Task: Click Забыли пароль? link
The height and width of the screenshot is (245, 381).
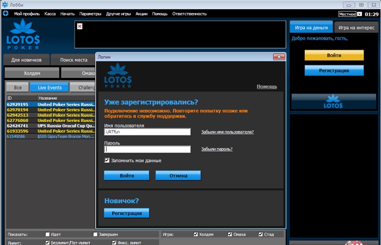Action: click(x=217, y=149)
